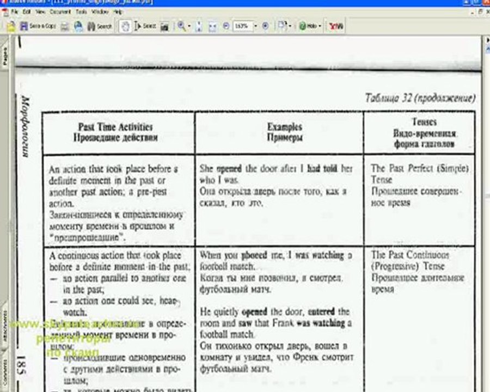Expand dropdown arrow beside the page icon
Screen dimensions: 490x392
[x=290, y=26]
